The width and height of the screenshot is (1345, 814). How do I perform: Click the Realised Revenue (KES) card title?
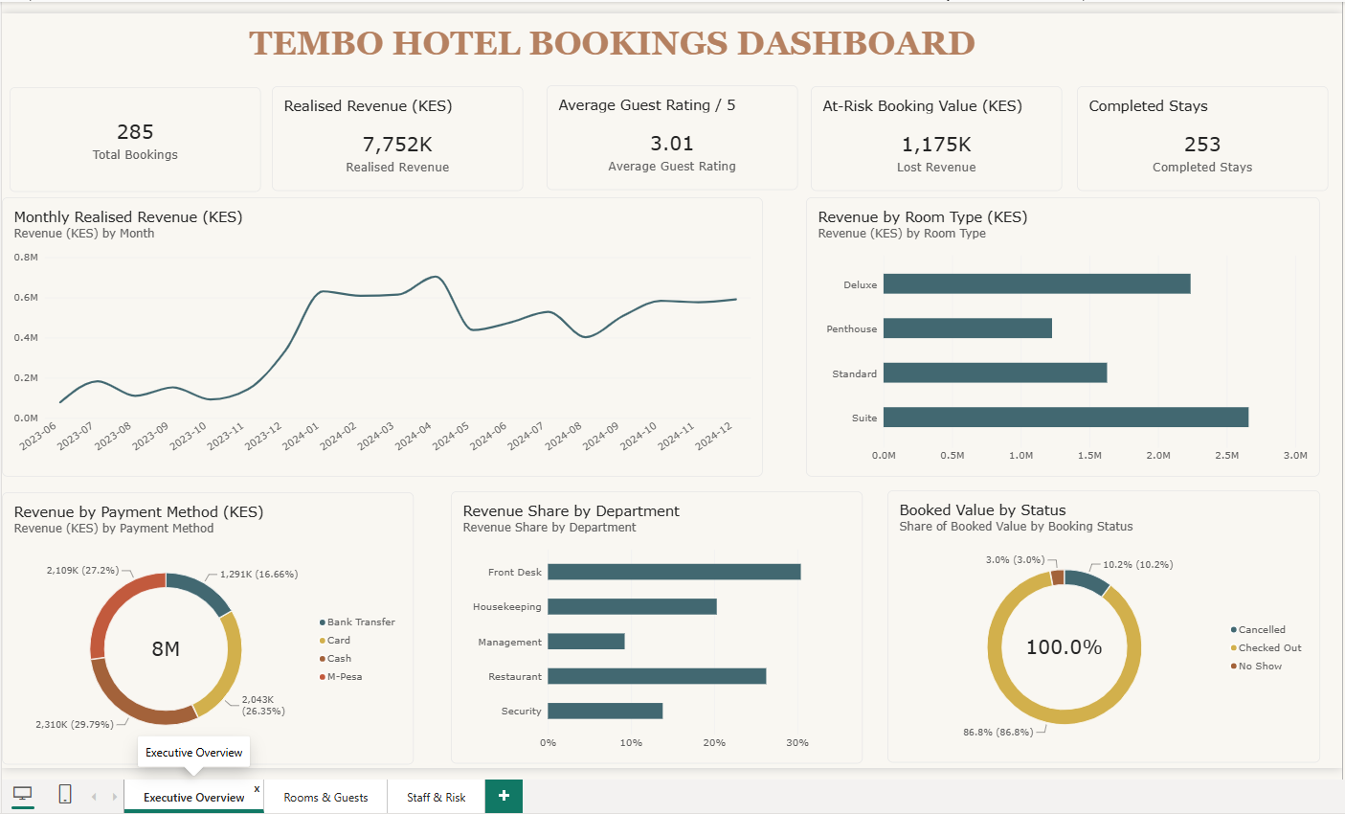tap(368, 106)
